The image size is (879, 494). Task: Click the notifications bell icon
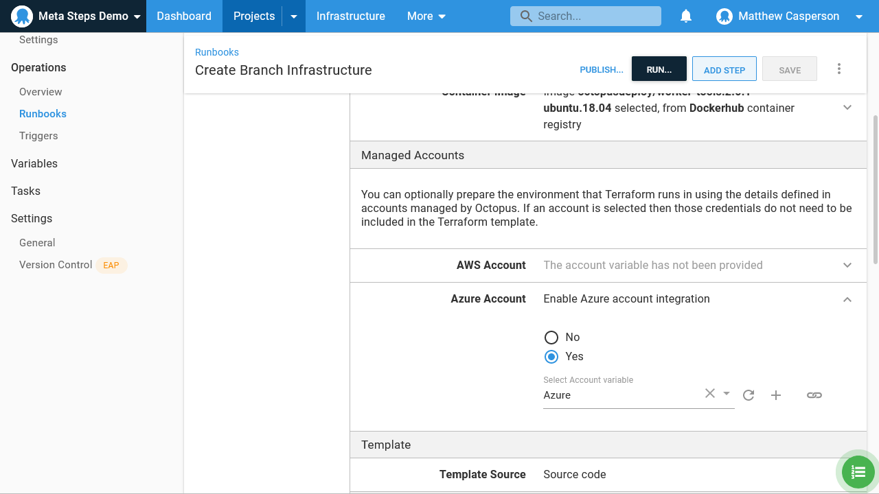pos(685,16)
